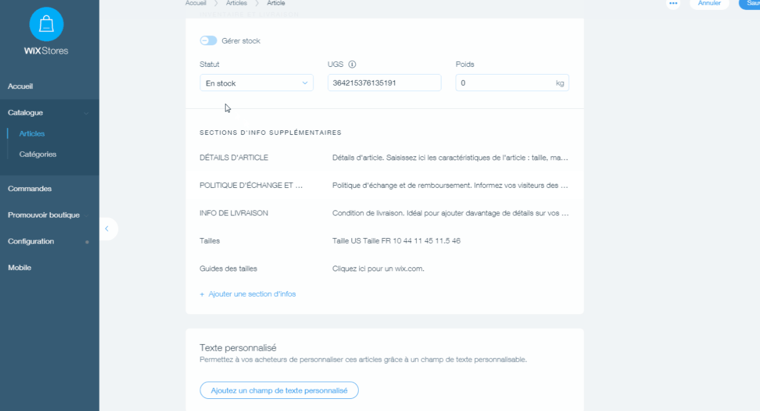
Task: Toggle the Gérer stock switch
Action: [208, 41]
